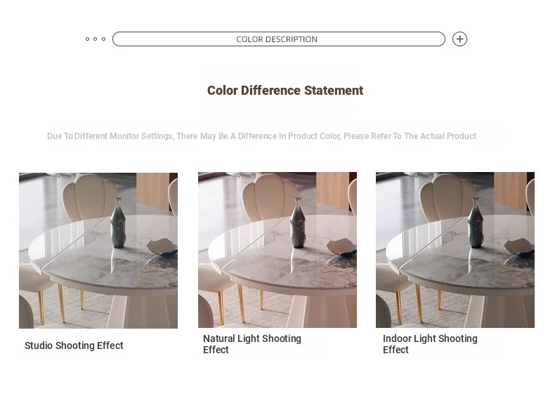Click the Color Difference Statement heading
Image resolution: width=555 pixels, height=415 pixels.
(x=285, y=91)
